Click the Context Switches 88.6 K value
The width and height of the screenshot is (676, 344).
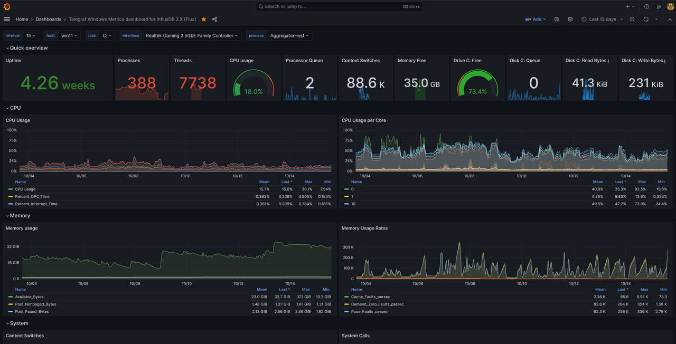[x=365, y=83]
